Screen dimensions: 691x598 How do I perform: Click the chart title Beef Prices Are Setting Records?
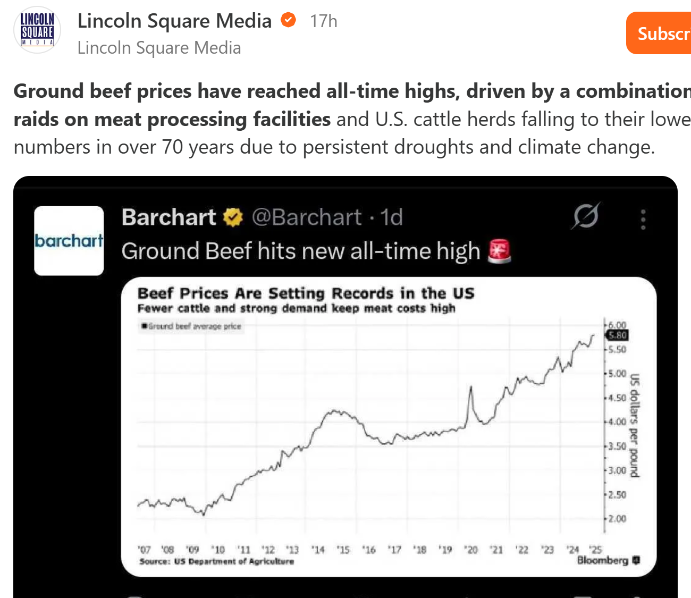pos(306,293)
